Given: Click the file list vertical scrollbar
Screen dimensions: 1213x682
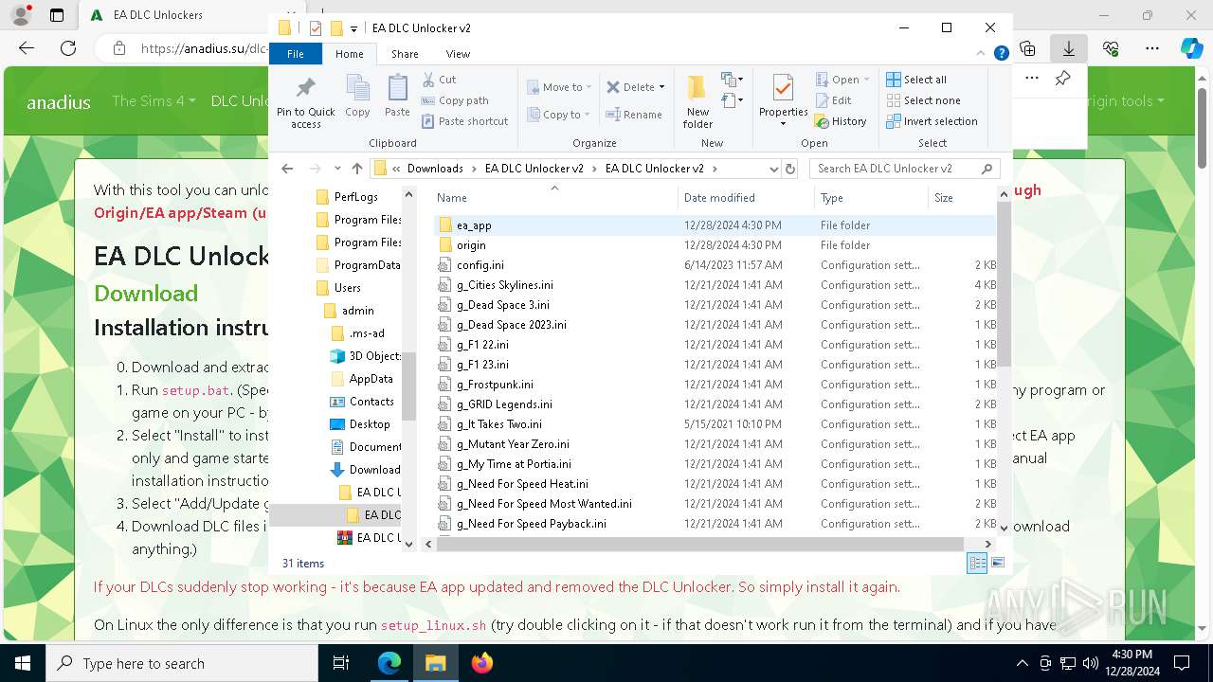Looking at the screenshot, I should (x=1004, y=284).
